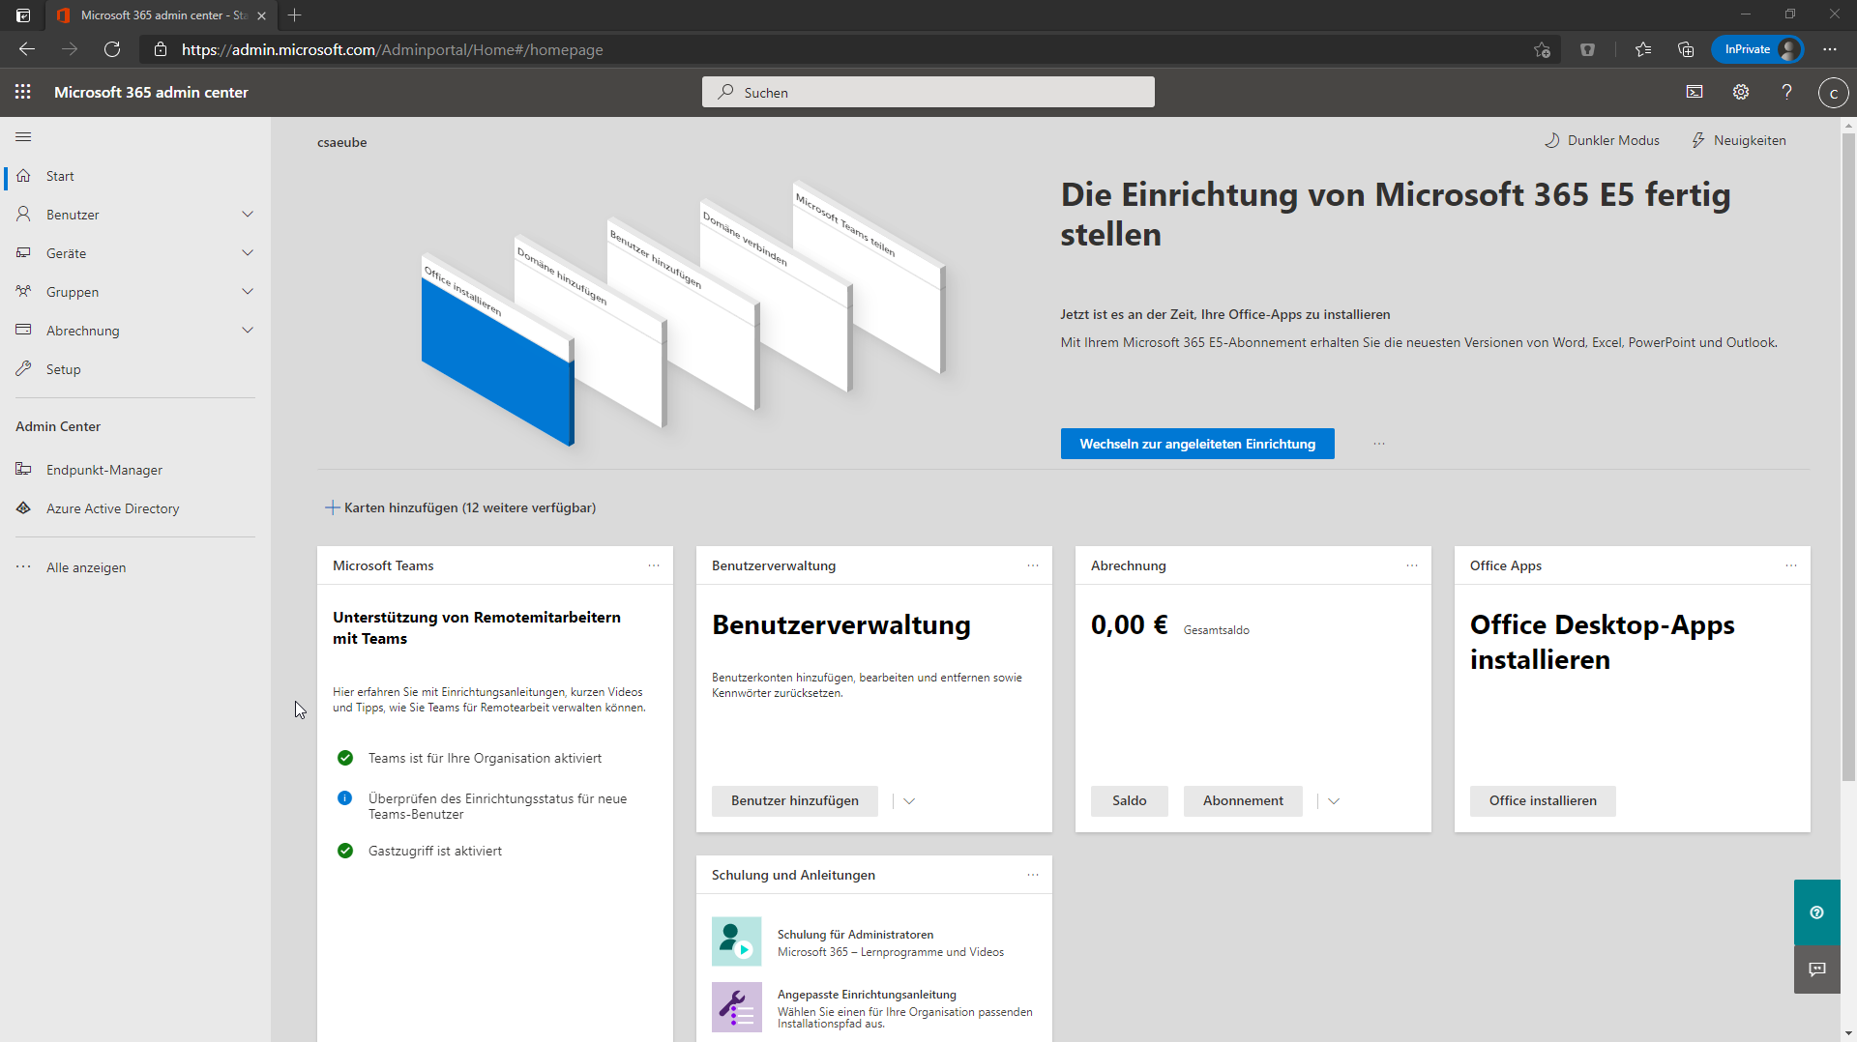Open Microsoft Teams card options ellipsis
This screenshot has width=1857, height=1042.
point(654,565)
